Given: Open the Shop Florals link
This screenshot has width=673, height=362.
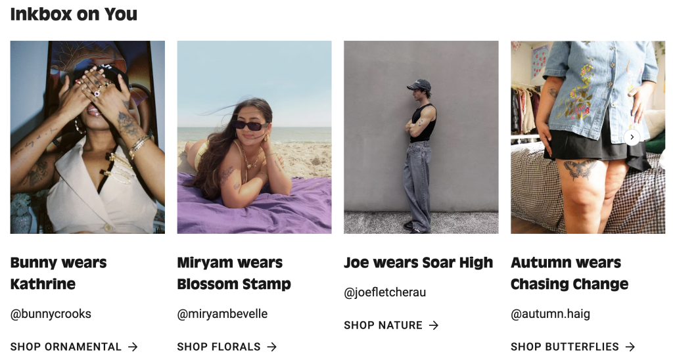Looking at the screenshot, I should coord(219,347).
